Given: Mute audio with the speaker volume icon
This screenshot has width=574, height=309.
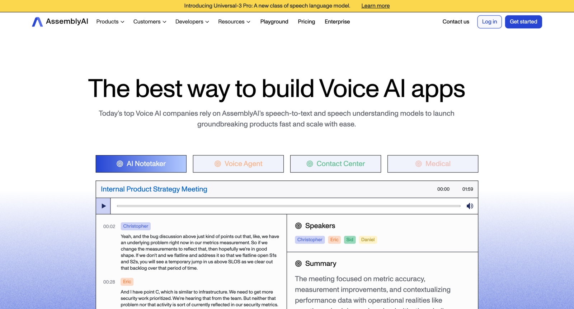Looking at the screenshot, I should coord(470,206).
